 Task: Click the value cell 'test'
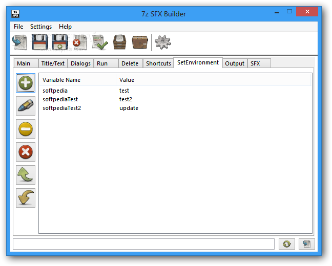(124, 91)
